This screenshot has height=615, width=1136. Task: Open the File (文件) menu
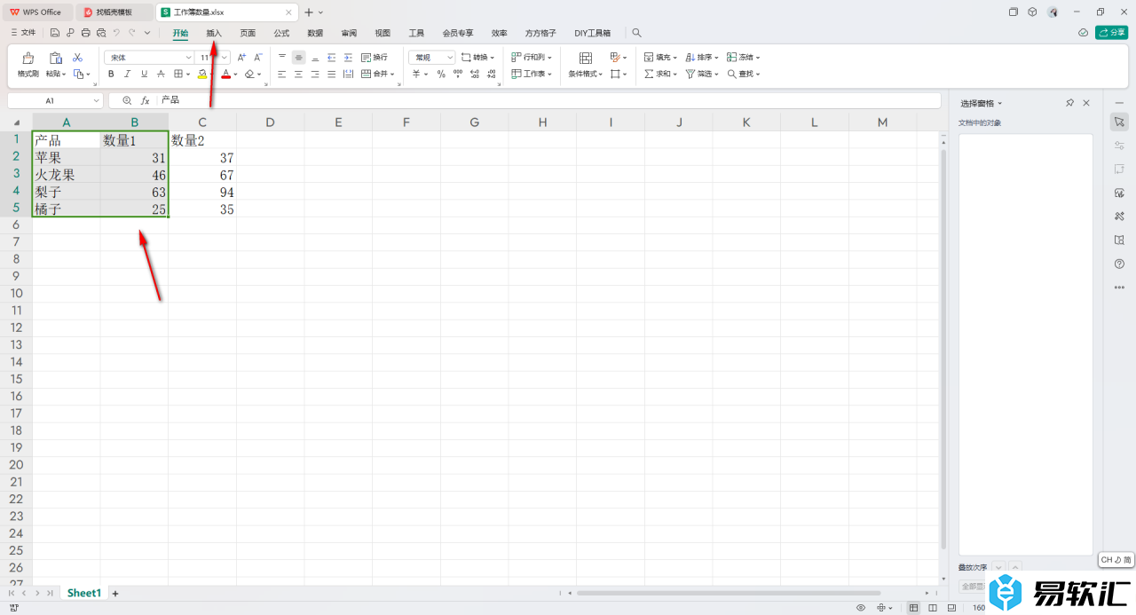tap(23, 33)
